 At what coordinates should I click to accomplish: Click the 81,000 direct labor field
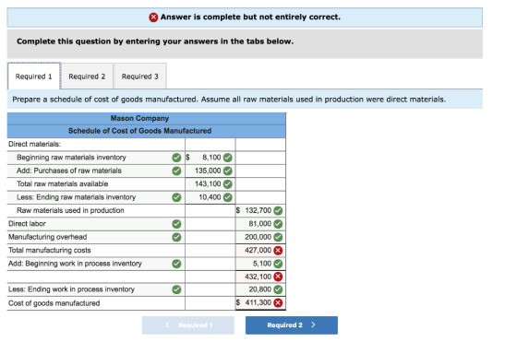click(260, 224)
